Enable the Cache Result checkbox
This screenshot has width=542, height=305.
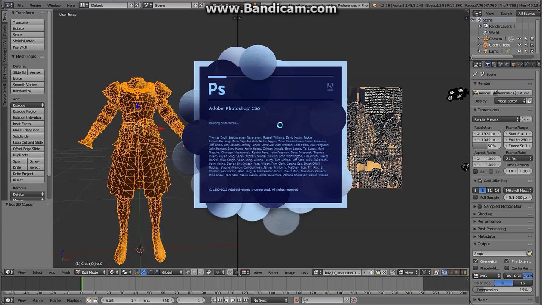[x=507, y=268]
